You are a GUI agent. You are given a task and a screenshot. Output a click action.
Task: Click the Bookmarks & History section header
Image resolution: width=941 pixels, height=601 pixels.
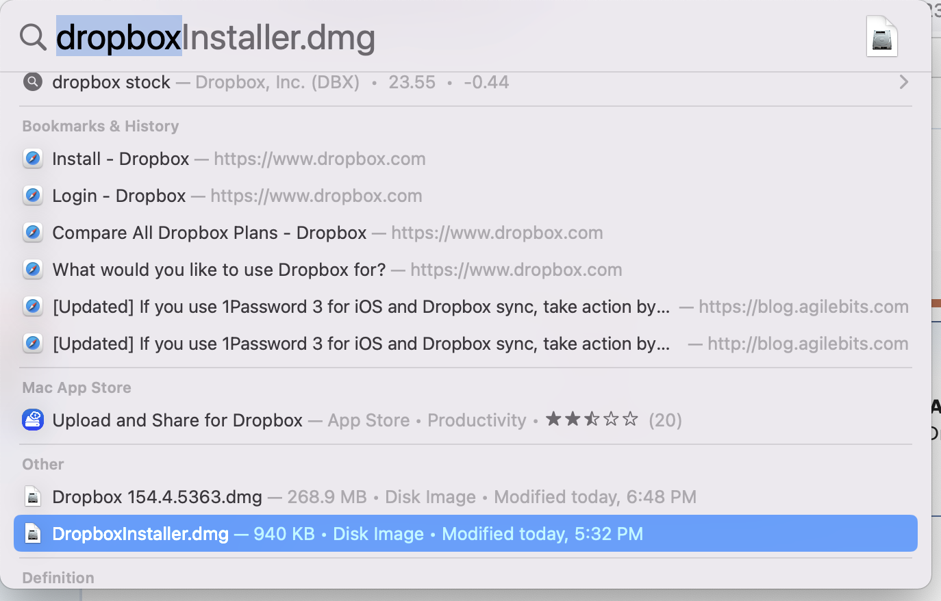click(101, 126)
